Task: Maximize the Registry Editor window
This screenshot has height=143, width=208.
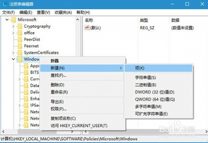Action: (x=187, y=4)
